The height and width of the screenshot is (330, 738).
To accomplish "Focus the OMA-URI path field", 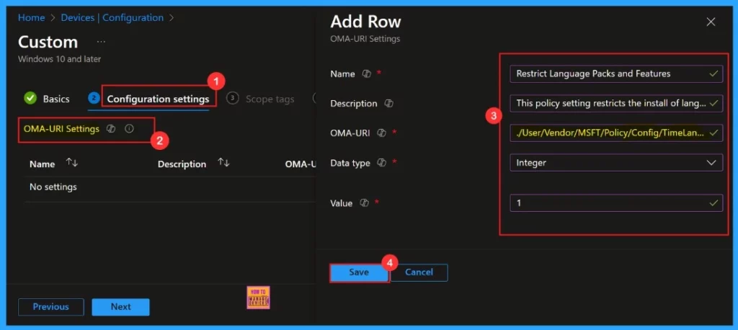I will coord(616,133).
